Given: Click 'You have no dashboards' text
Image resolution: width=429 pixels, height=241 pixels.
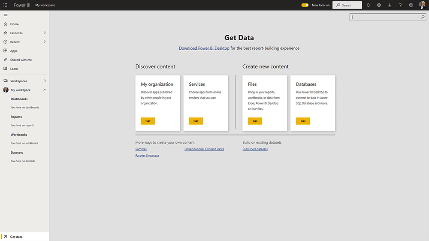Looking at the screenshot, I should (x=24, y=108).
